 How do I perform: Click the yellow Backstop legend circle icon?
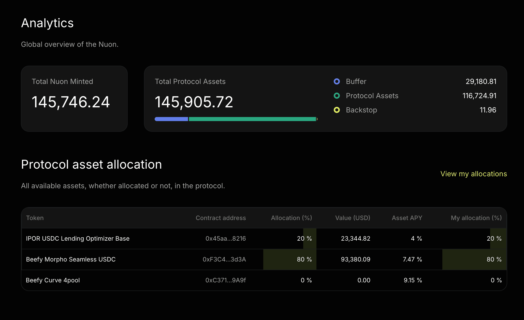(x=337, y=110)
